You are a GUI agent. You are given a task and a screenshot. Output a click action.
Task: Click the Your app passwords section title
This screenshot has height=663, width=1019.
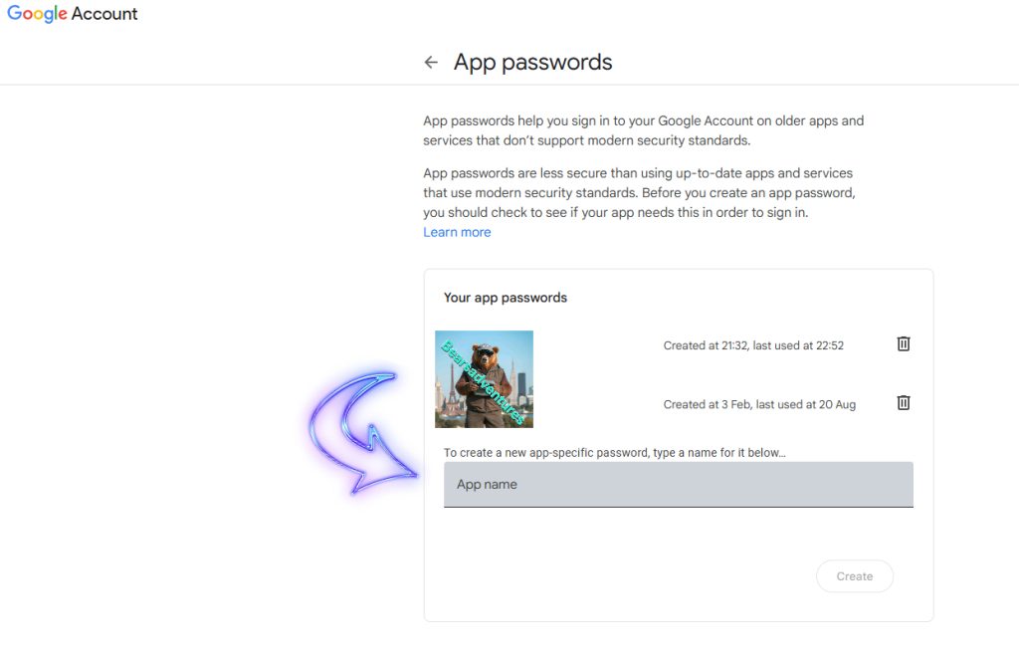point(506,298)
